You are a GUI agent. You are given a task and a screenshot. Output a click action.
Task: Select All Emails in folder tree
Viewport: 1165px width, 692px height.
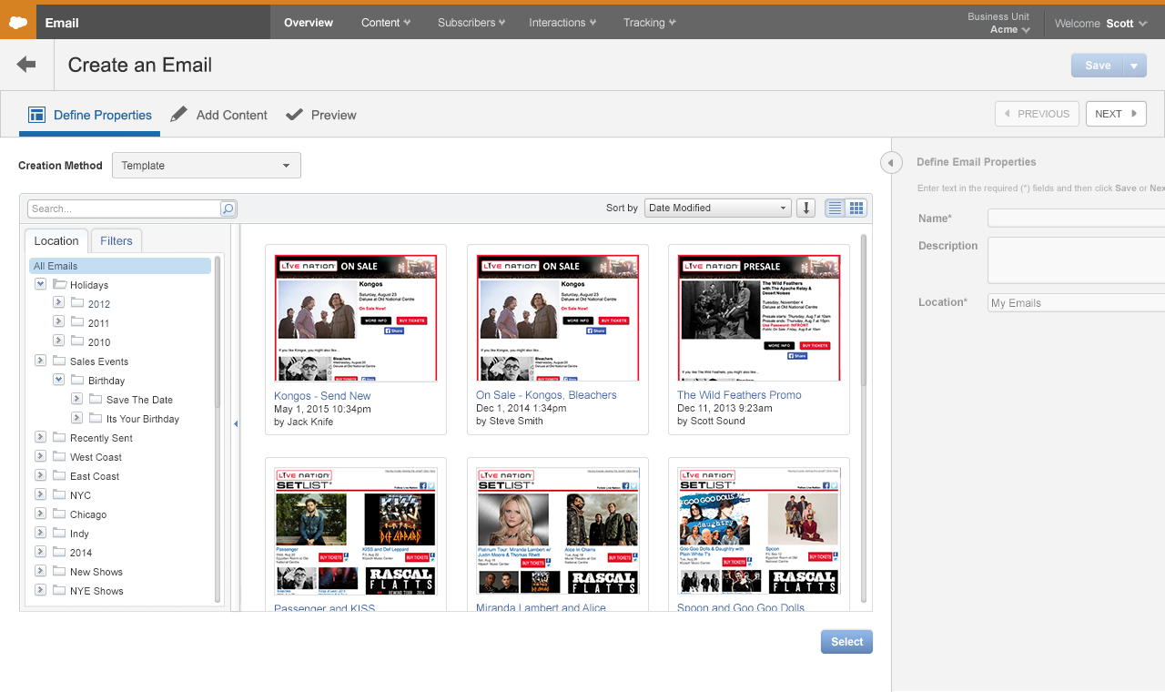(x=120, y=266)
